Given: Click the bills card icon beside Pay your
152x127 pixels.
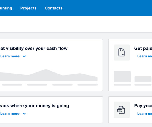Looking at the screenshot, I should (x=121, y=110).
